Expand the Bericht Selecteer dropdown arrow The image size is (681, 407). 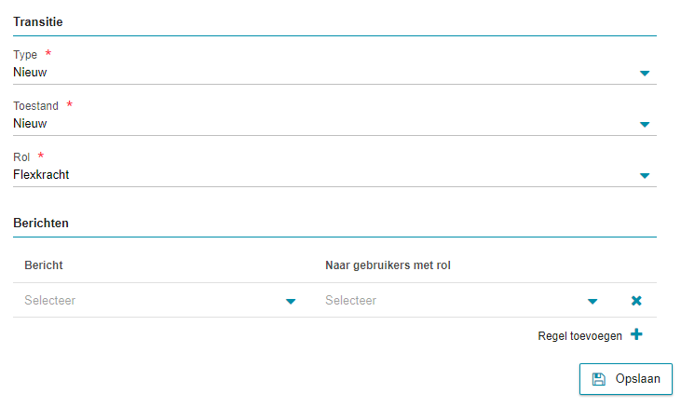291,302
